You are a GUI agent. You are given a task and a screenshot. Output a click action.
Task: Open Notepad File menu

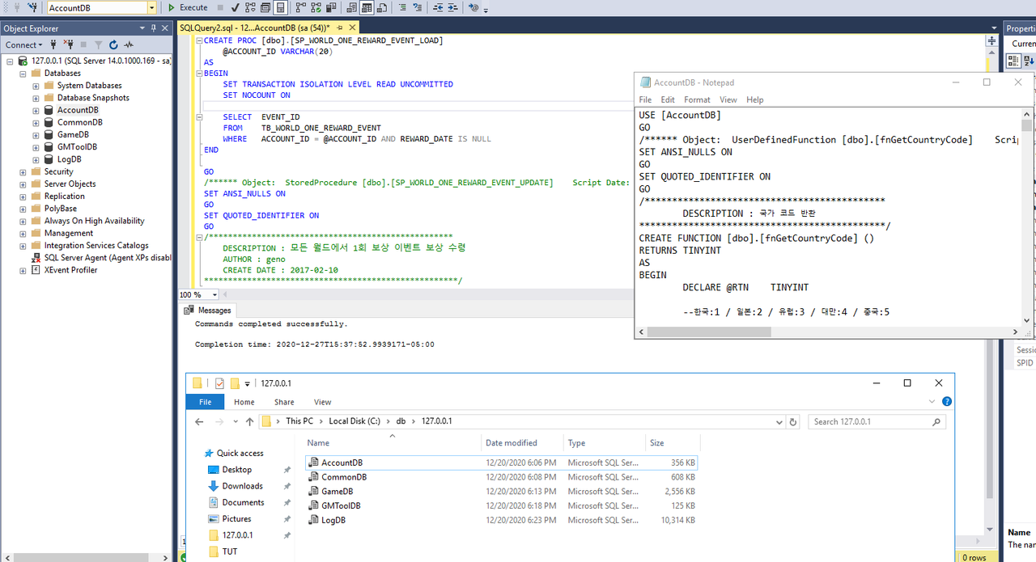(645, 99)
